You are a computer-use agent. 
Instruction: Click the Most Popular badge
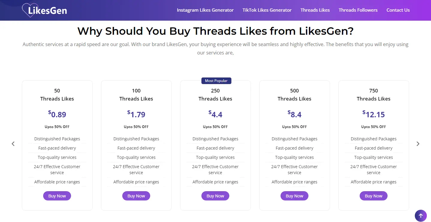point(216,81)
